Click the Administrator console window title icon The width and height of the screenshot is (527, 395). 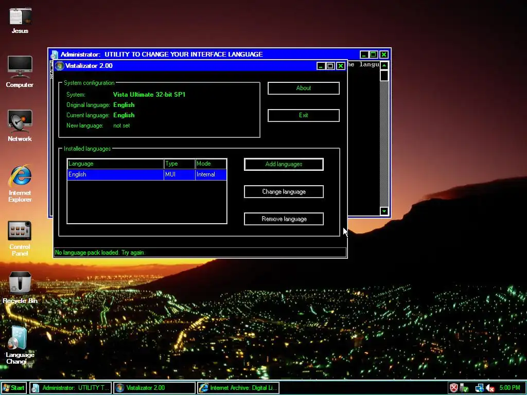click(x=54, y=55)
